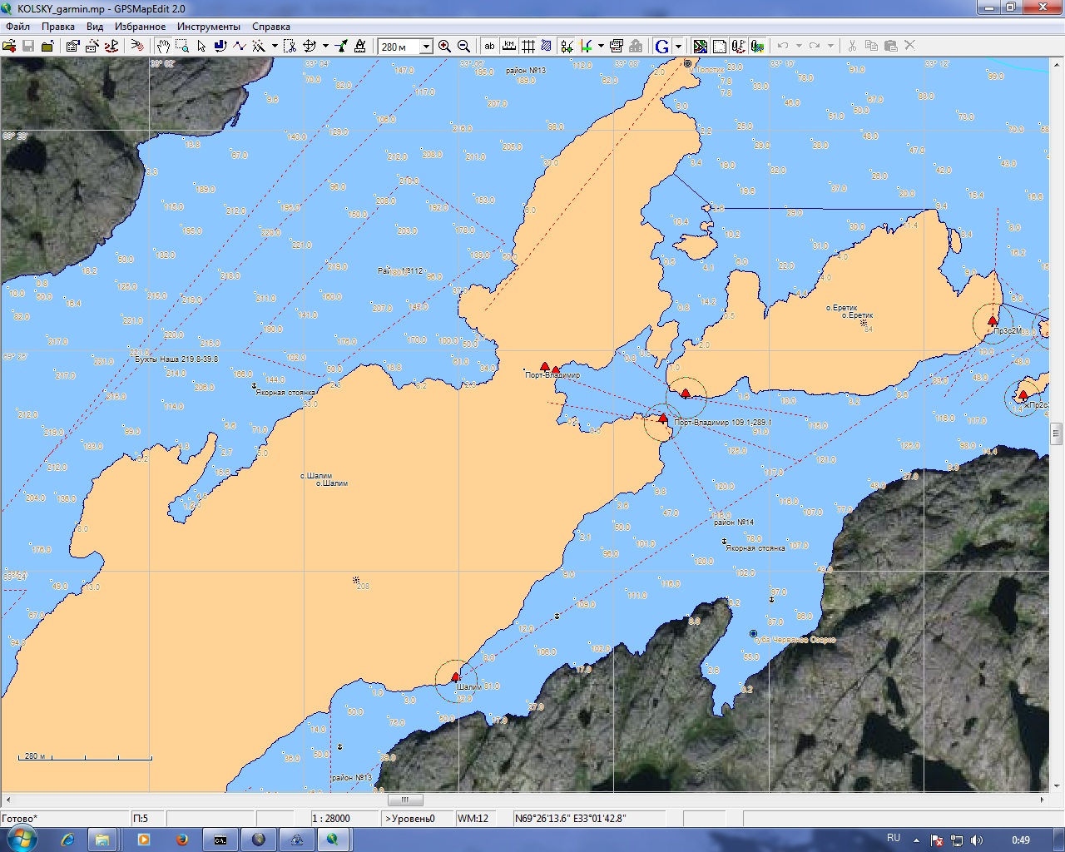Open the 280 m scale dropdown

click(x=426, y=47)
